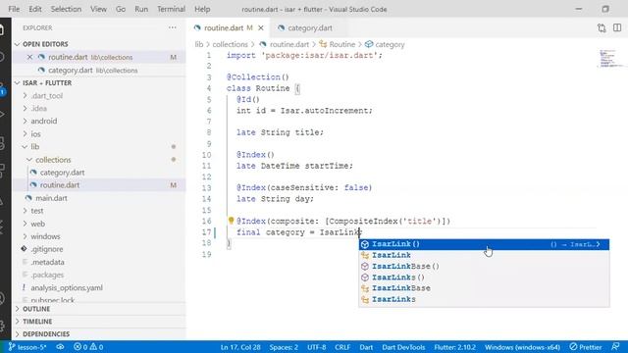Click Flutter: 2.10.2 version indicator
The width and height of the screenshot is (628, 353).
[x=454, y=347]
